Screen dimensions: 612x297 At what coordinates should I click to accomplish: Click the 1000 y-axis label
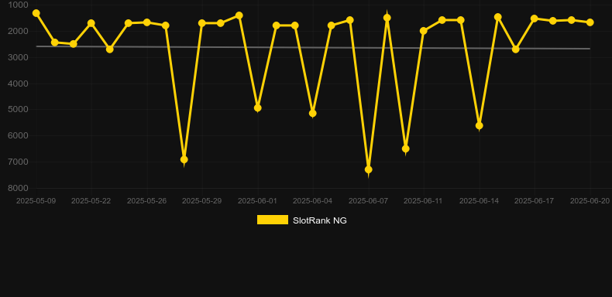(x=19, y=5)
